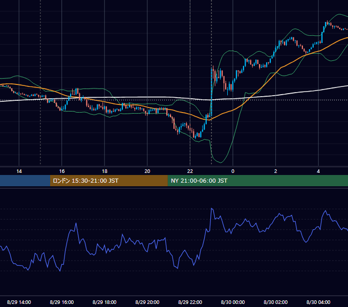The image size is (348, 307).
Task: Click the tall blue breakout candle after 22:00
Action: [211, 92]
